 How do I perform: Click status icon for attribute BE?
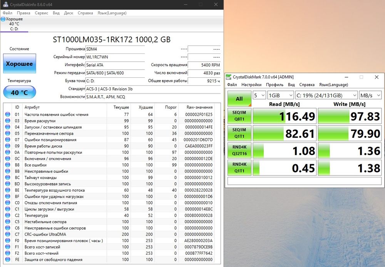click(x=8, y=190)
